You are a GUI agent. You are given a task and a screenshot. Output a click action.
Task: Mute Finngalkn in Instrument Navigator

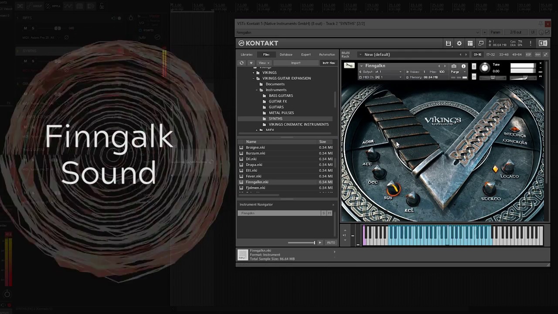tap(330, 213)
